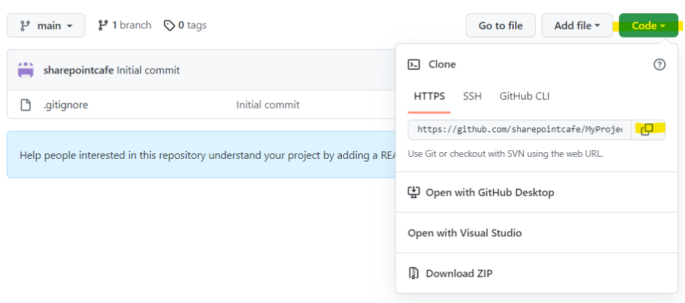Viewport: 685px width, 303px height.
Task: Click the 'Help people interested in this repository' text
Action: pos(207,156)
